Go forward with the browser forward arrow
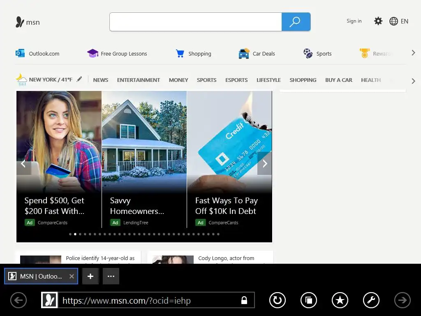The height and width of the screenshot is (316, 421). click(x=402, y=300)
